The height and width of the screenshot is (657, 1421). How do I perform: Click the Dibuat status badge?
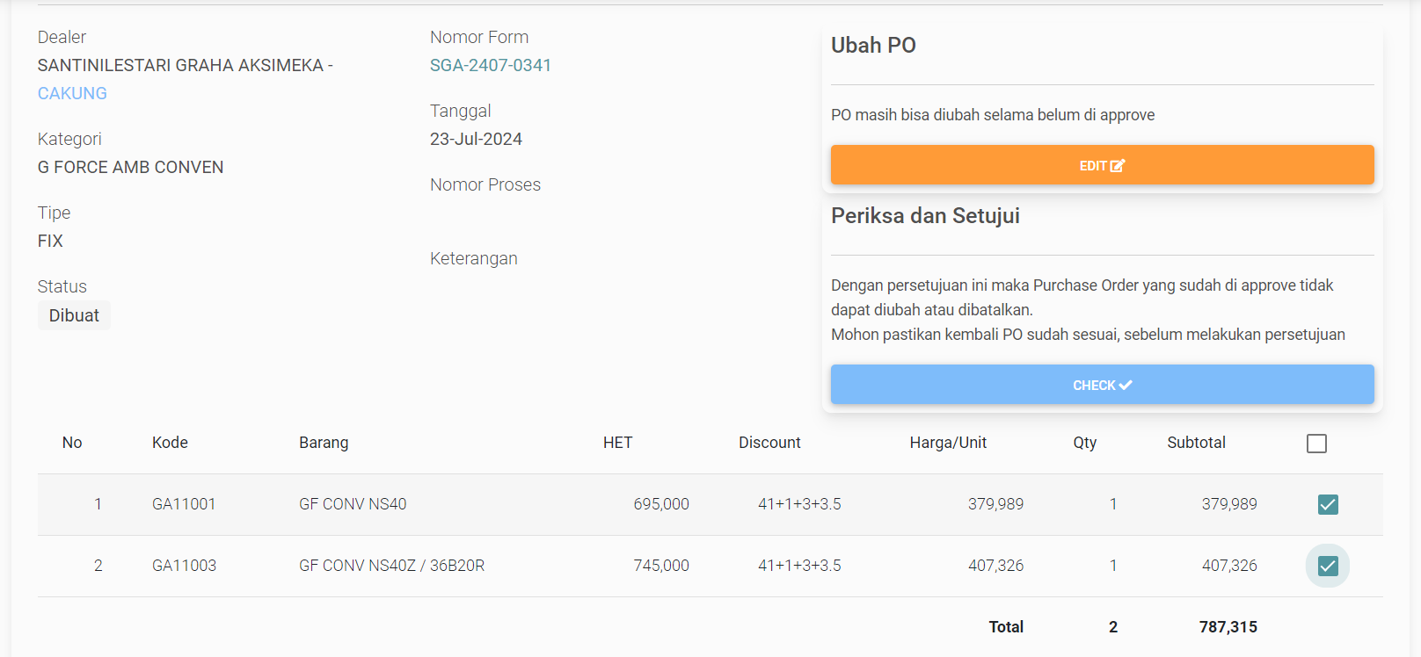[x=74, y=315]
